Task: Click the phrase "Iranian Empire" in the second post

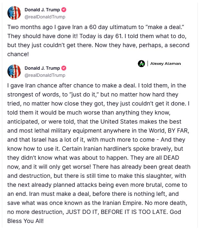Action: click(x=123, y=203)
